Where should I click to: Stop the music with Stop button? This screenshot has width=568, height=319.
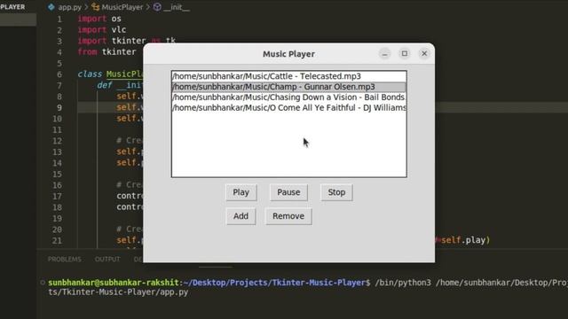click(x=336, y=192)
